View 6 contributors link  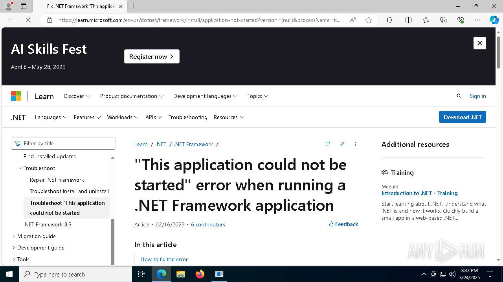tap(208, 224)
